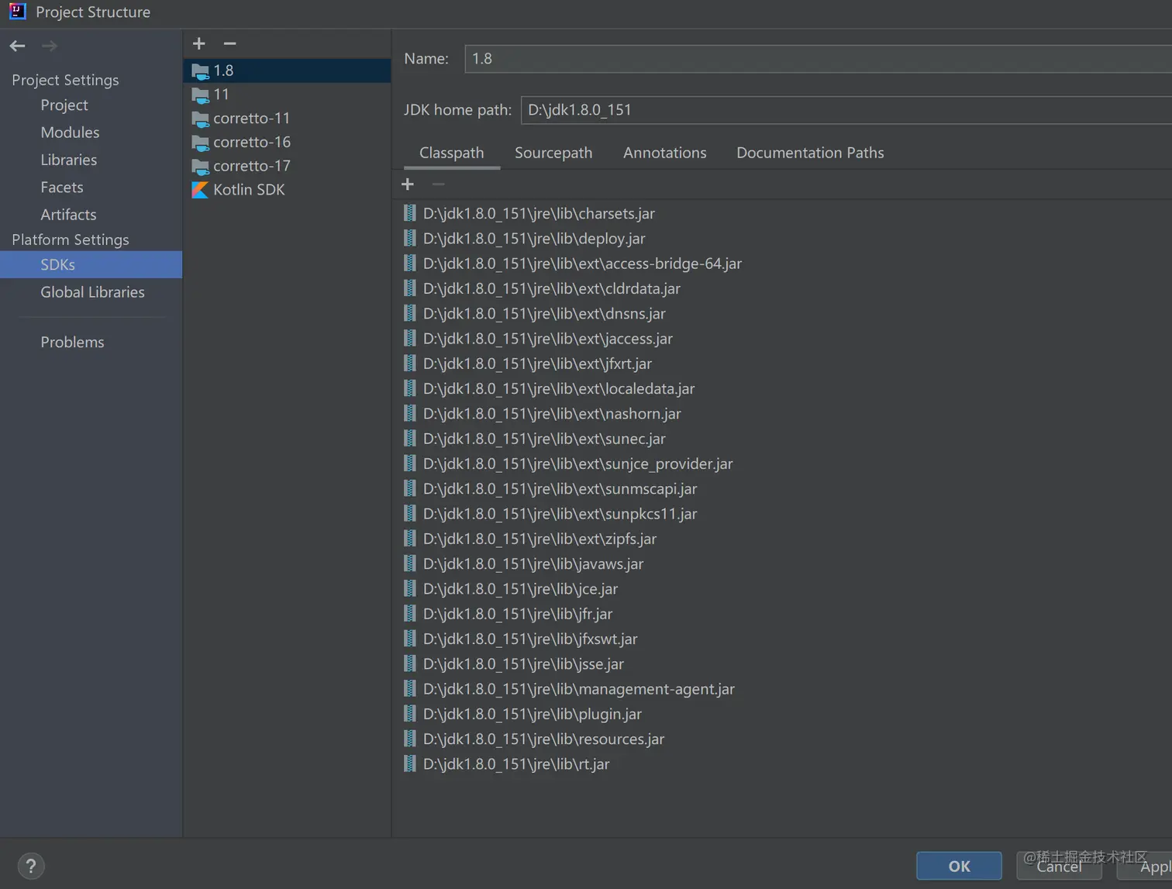The width and height of the screenshot is (1172, 889).
Task: Click the jar icon beside rt.jar
Action: [x=410, y=763]
